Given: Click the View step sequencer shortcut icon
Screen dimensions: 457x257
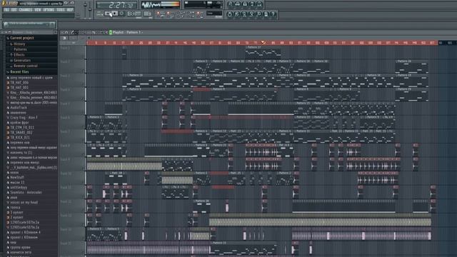Looking at the screenshot, I should tap(238, 4).
